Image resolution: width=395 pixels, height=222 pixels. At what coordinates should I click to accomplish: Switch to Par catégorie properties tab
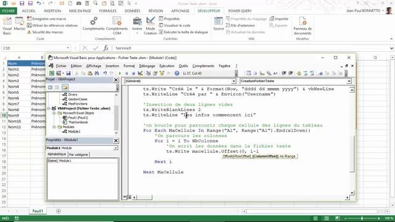[x=78, y=155]
